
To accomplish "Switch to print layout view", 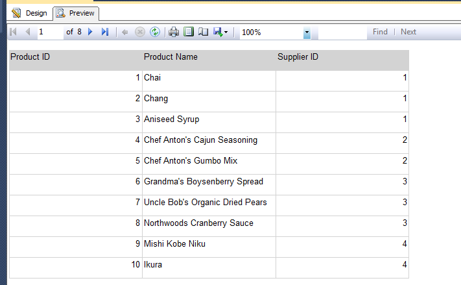I will click(189, 32).
